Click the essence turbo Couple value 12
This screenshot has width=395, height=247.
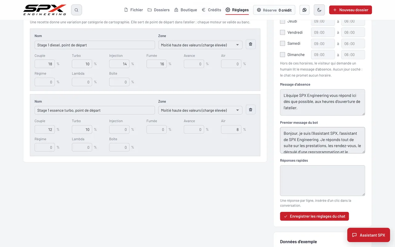(45, 129)
